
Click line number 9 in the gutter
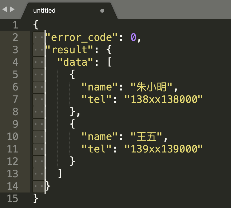coord(15,124)
